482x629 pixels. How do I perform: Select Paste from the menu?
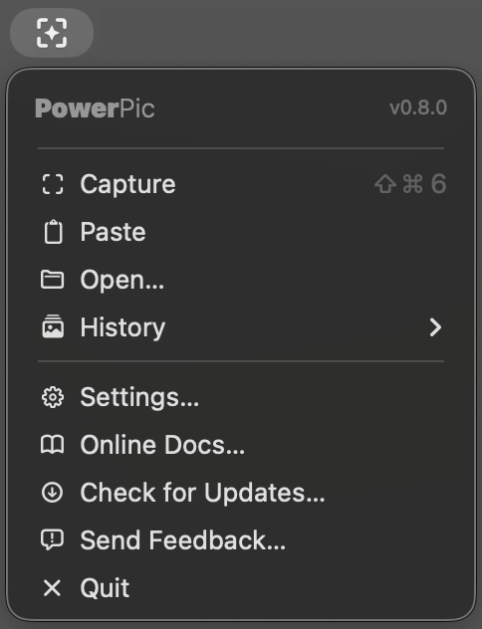[x=241, y=232]
